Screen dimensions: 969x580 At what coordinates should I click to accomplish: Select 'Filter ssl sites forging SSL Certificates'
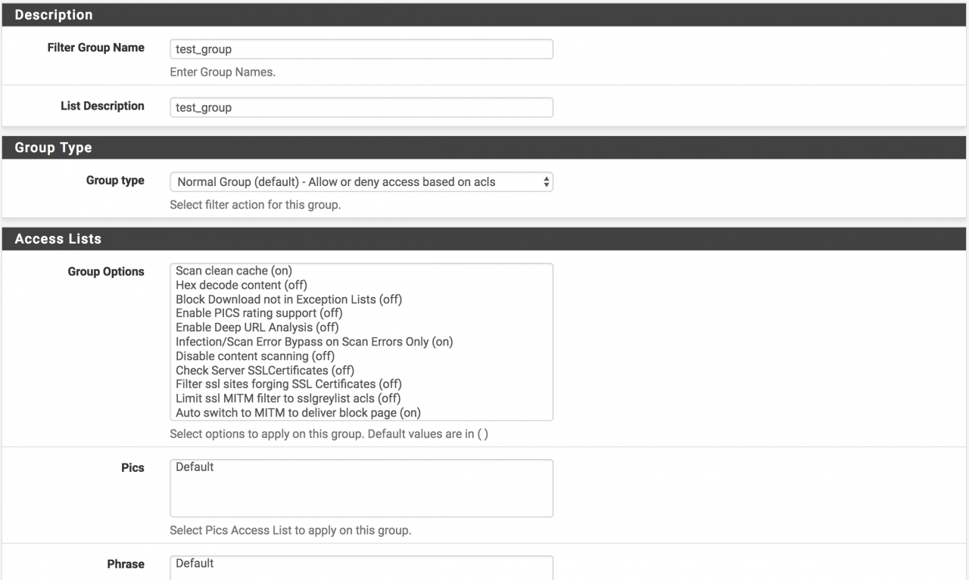[288, 384]
